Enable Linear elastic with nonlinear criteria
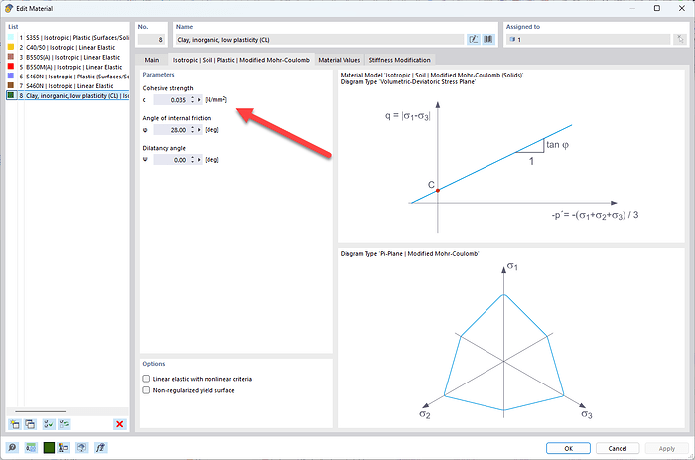The width and height of the screenshot is (695, 460). pos(146,379)
